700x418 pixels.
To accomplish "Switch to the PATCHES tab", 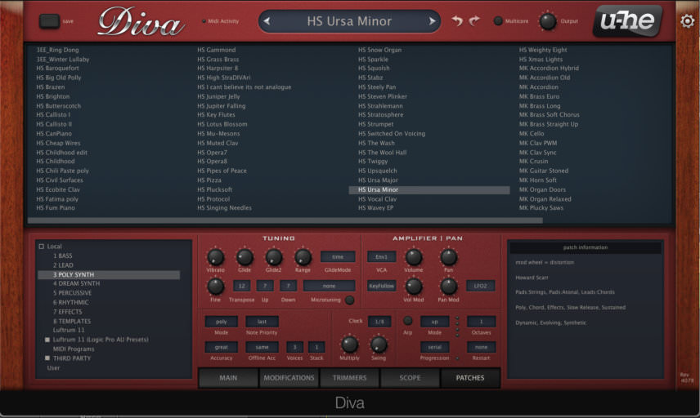I will tap(470, 378).
